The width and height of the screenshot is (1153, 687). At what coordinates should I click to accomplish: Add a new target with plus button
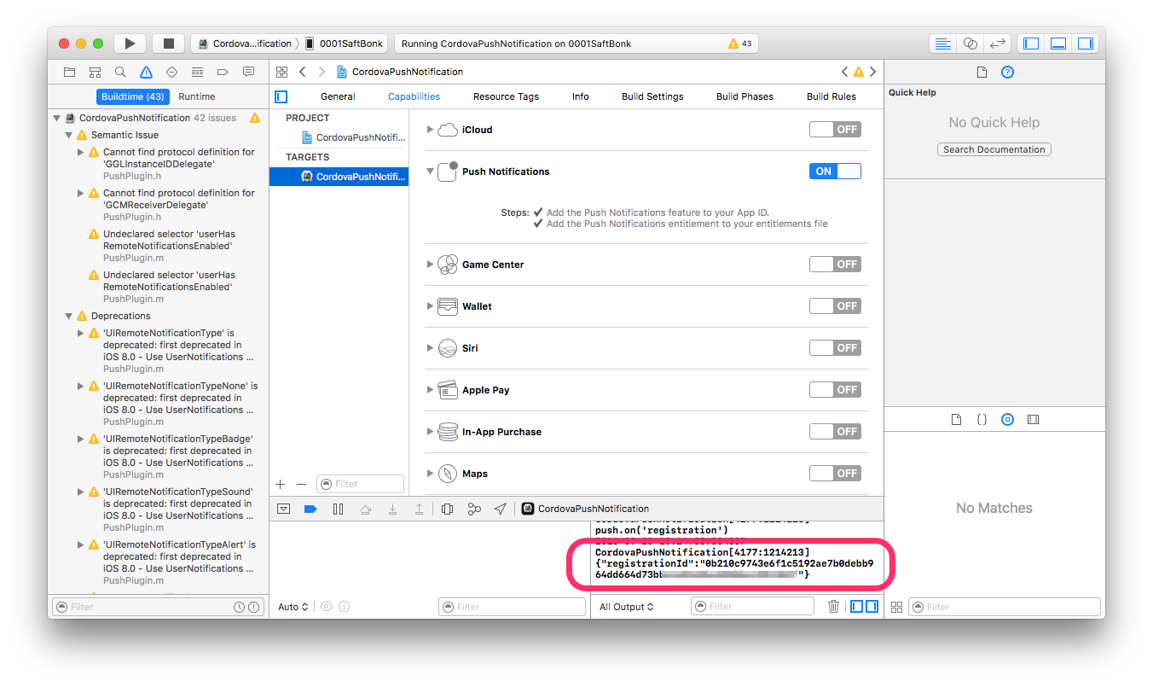[281, 484]
